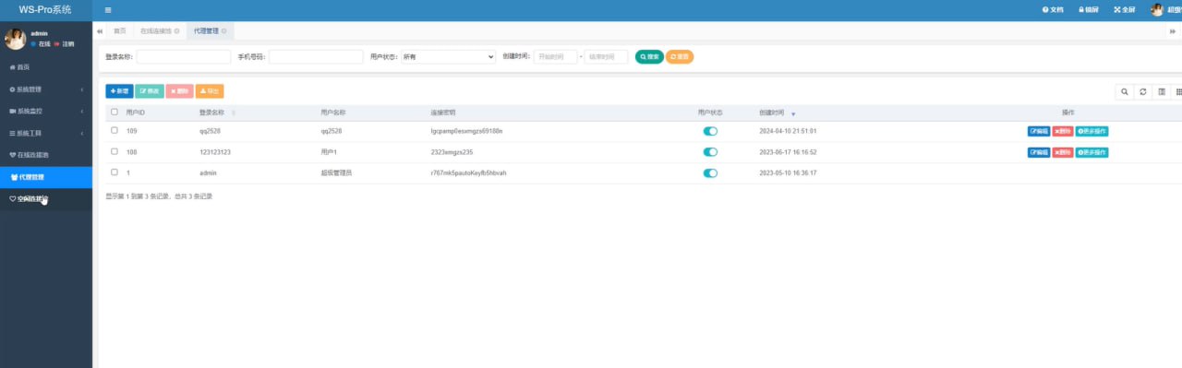Expand 系统管理 sidebar menu
The image size is (1182, 368).
click(46, 89)
